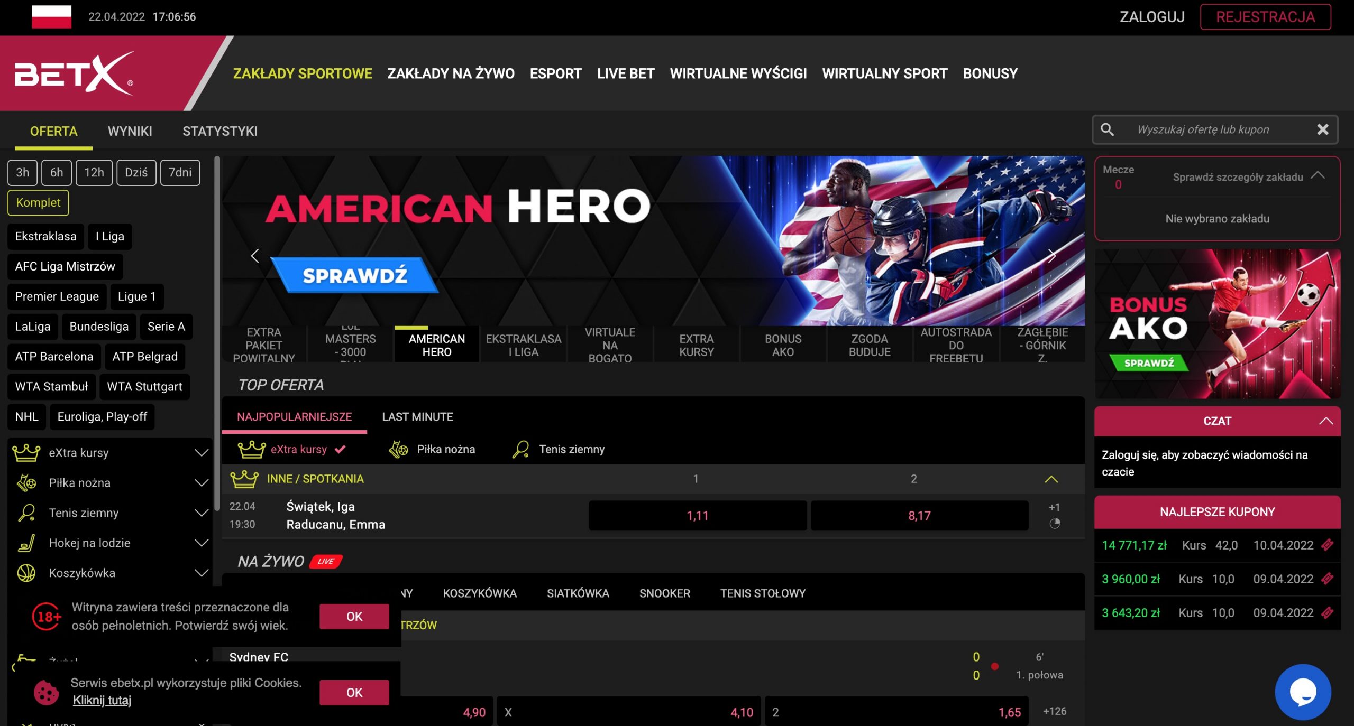Click the REJESTRACJA button
This screenshot has width=1354, height=726.
(x=1265, y=17)
